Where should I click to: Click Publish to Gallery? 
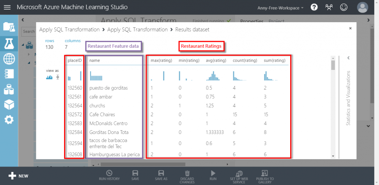265,177
